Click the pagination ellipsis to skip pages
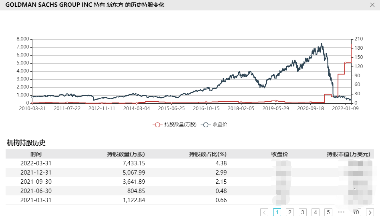 pyautogui.click(x=341, y=212)
